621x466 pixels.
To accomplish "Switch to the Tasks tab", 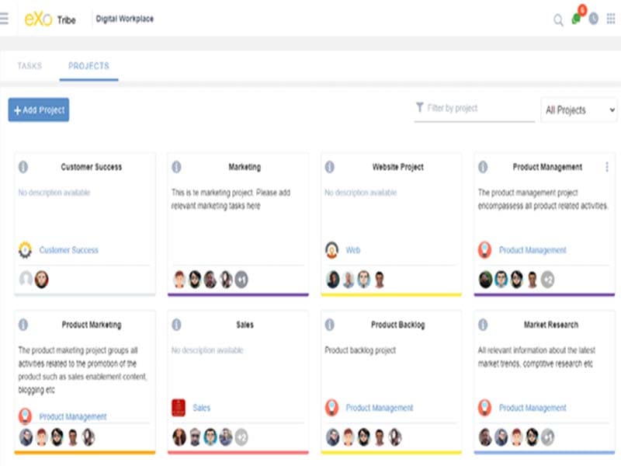I will 29,66.
